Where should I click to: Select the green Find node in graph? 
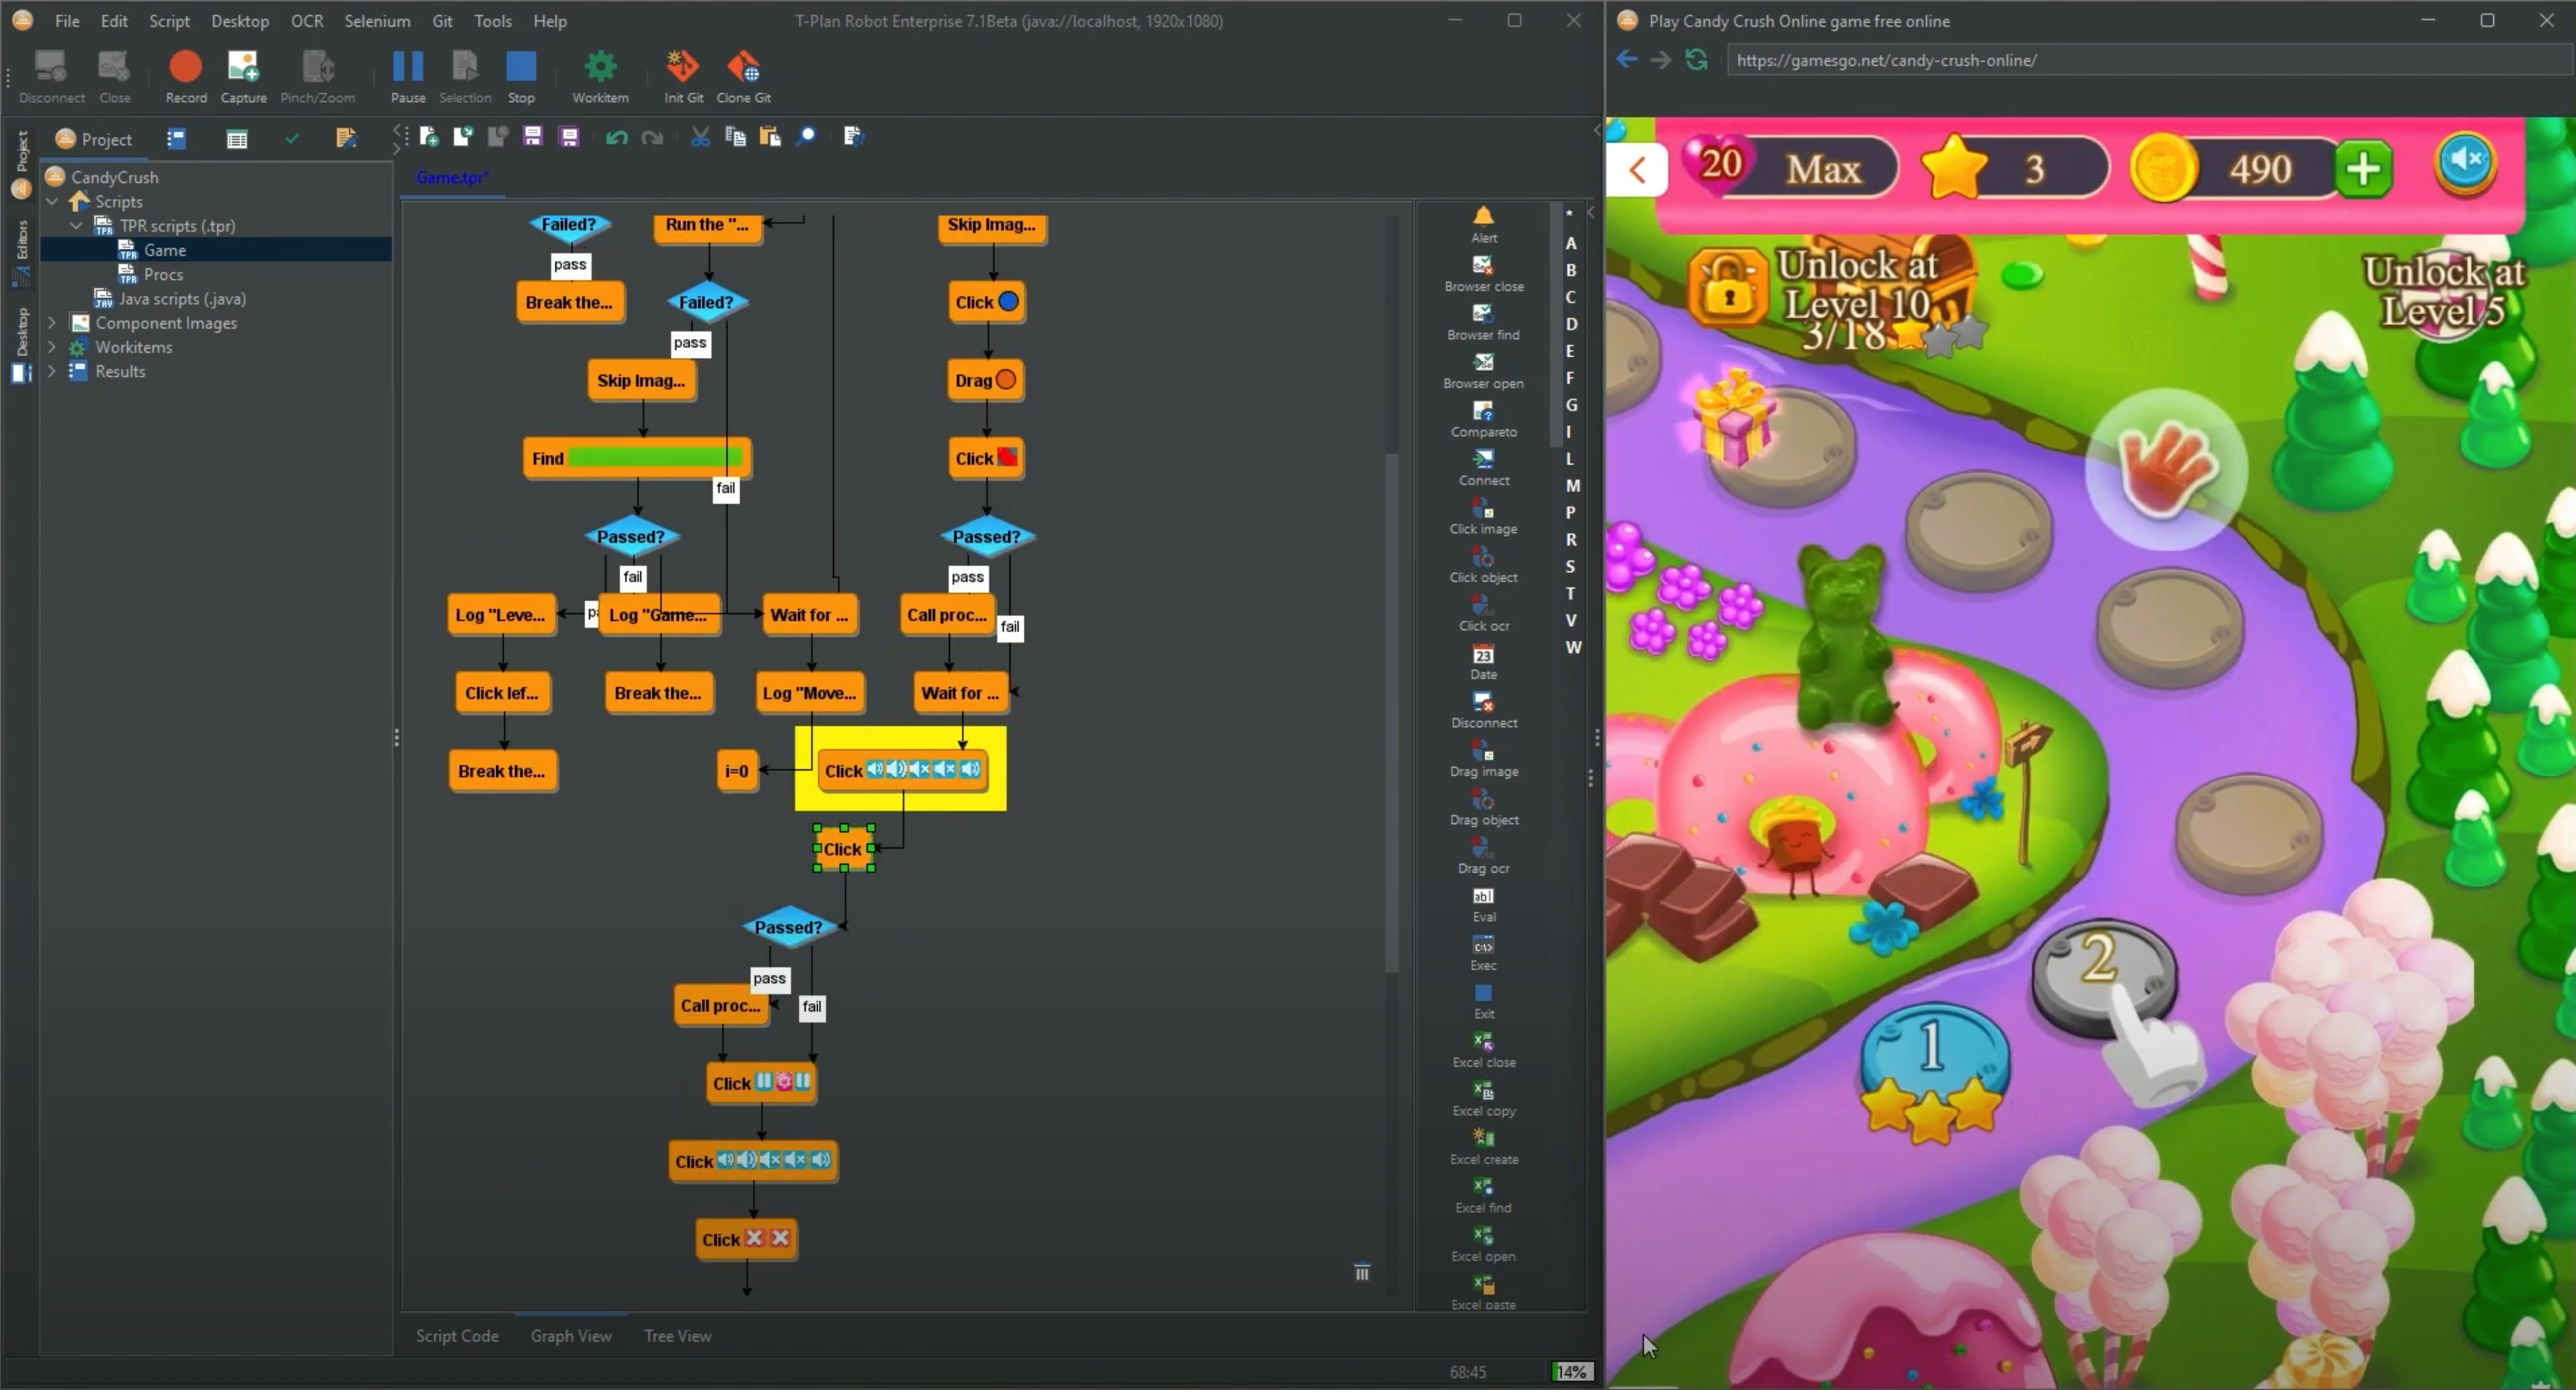click(x=637, y=457)
